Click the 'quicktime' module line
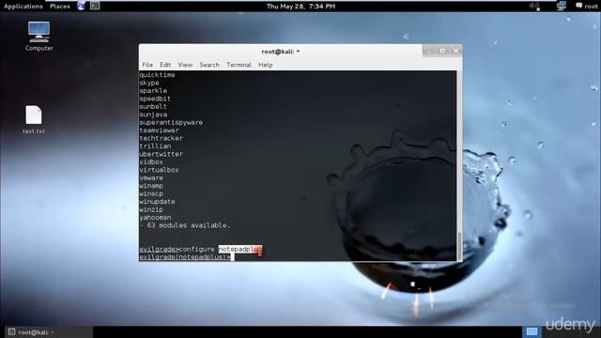This screenshot has height=338, width=601. (x=157, y=75)
